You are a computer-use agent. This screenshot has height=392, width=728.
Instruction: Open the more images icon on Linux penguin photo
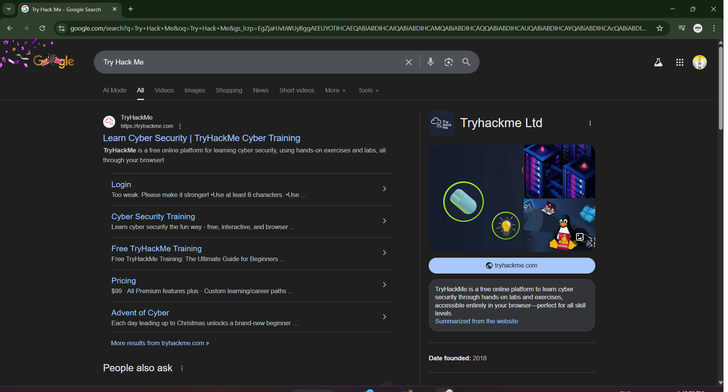tap(580, 237)
